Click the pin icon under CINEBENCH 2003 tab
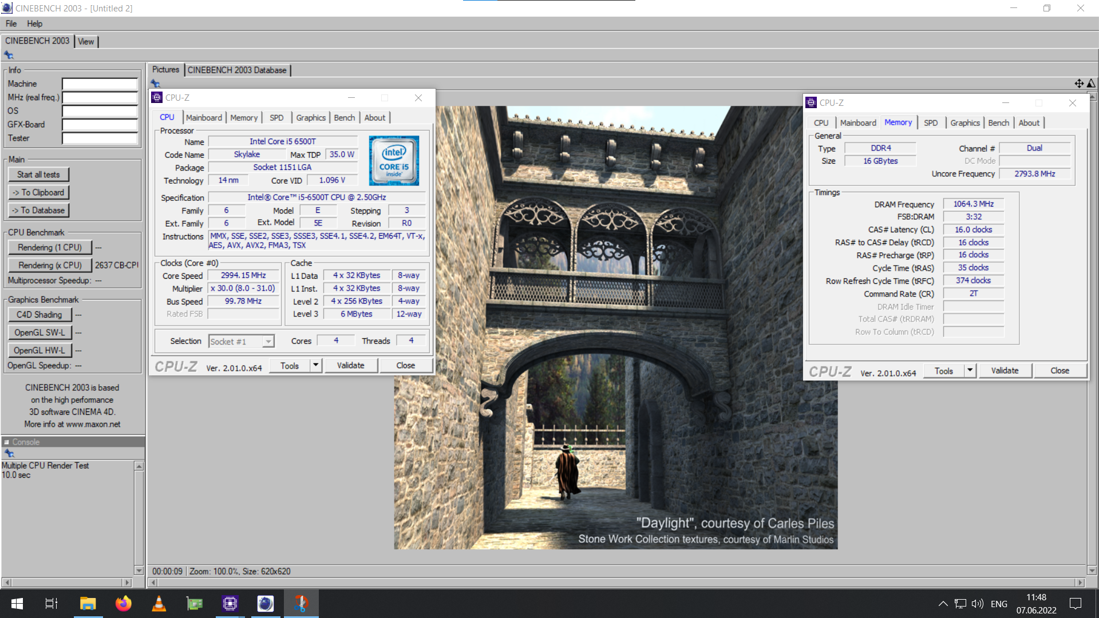The image size is (1099, 618). click(x=9, y=55)
